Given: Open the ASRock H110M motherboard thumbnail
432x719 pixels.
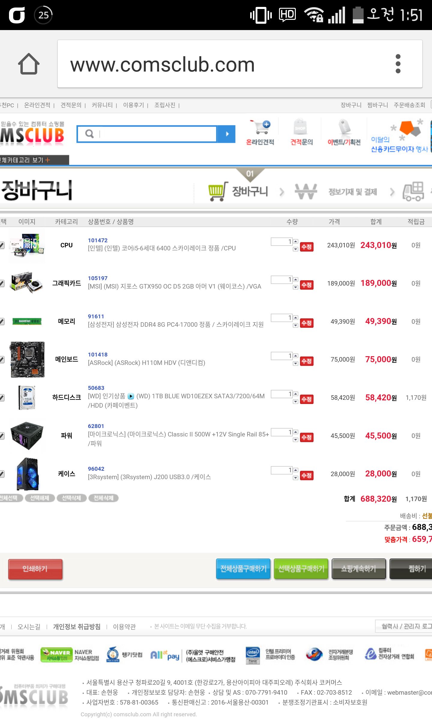Looking at the screenshot, I should pyautogui.click(x=27, y=359).
